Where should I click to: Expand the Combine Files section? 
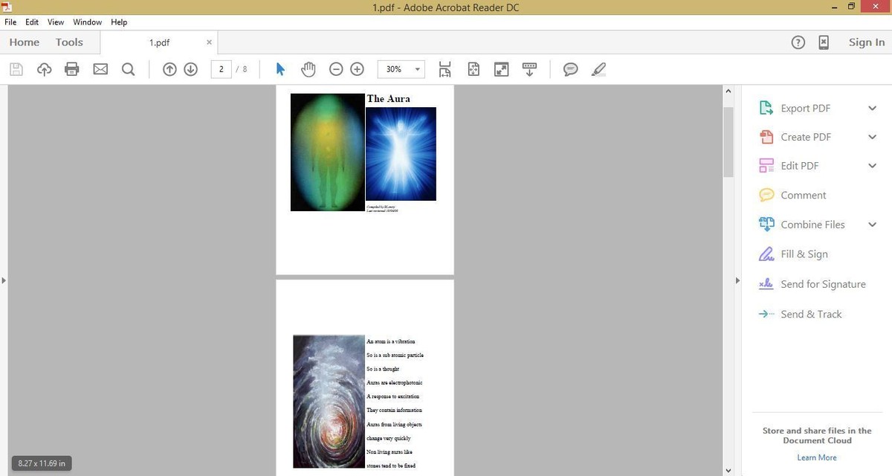tap(872, 225)
